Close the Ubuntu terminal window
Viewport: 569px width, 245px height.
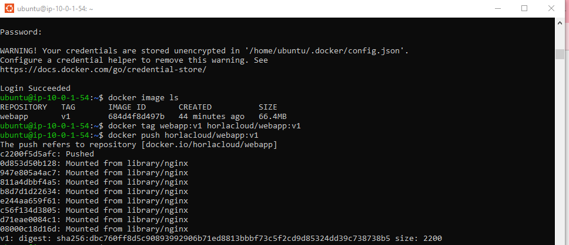coord(551,8)
